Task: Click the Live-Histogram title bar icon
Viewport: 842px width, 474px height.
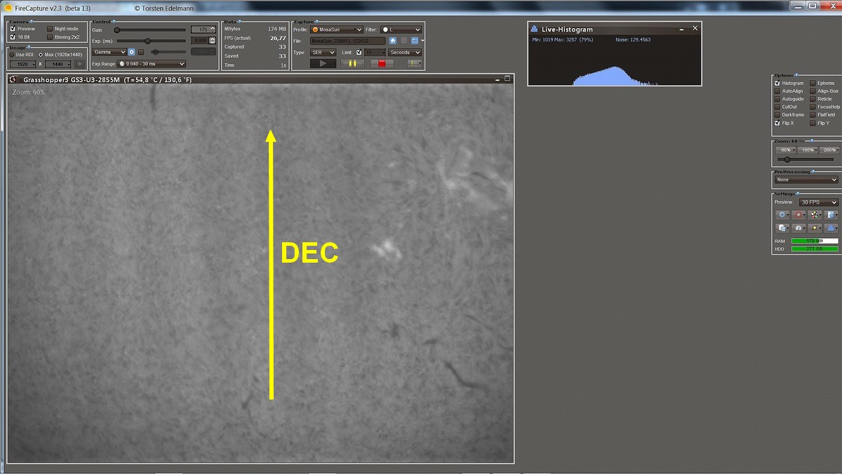Action: [534, 29]
